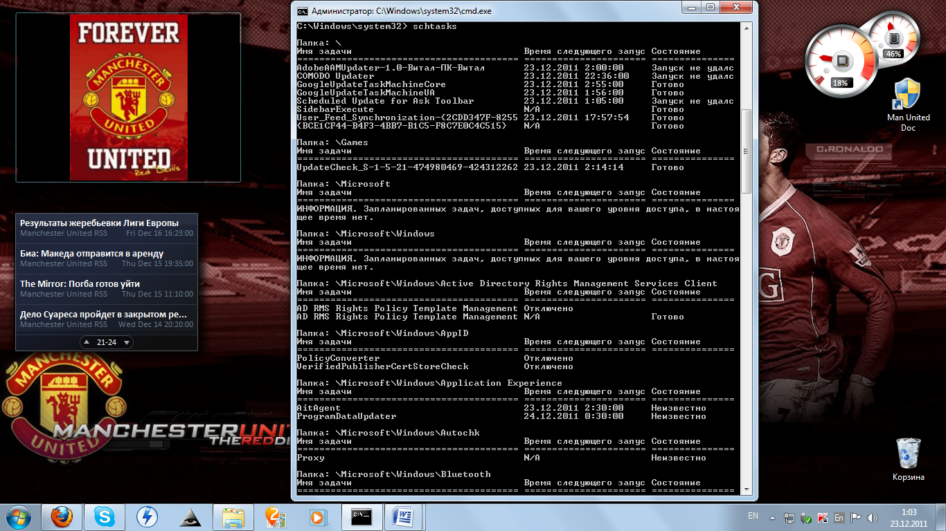Open the network status tray icon
The height and width of the screenshot is (531, 946).
point(790,517)
